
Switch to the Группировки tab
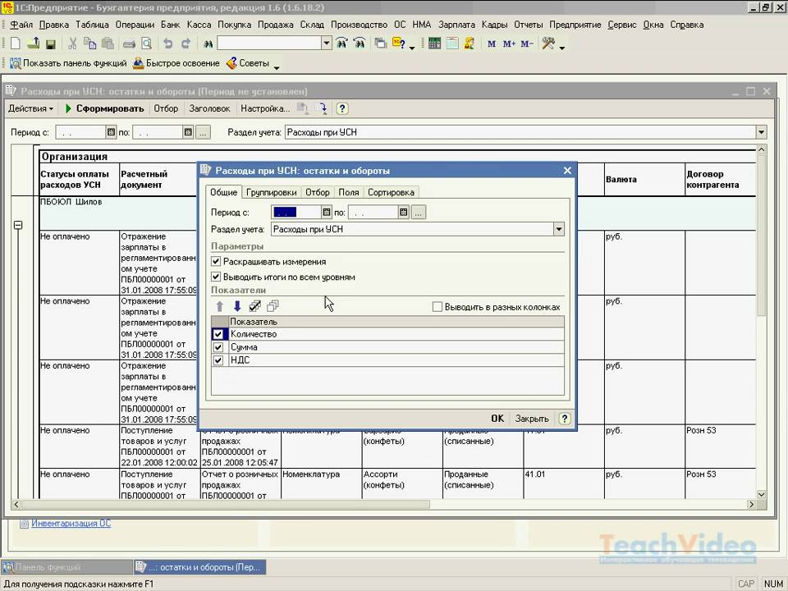[272, 192]
